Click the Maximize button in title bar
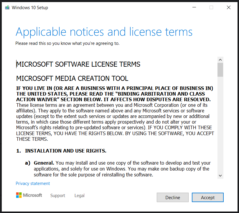The height and width of the screenshot is (213, 239). coord(211,7)
